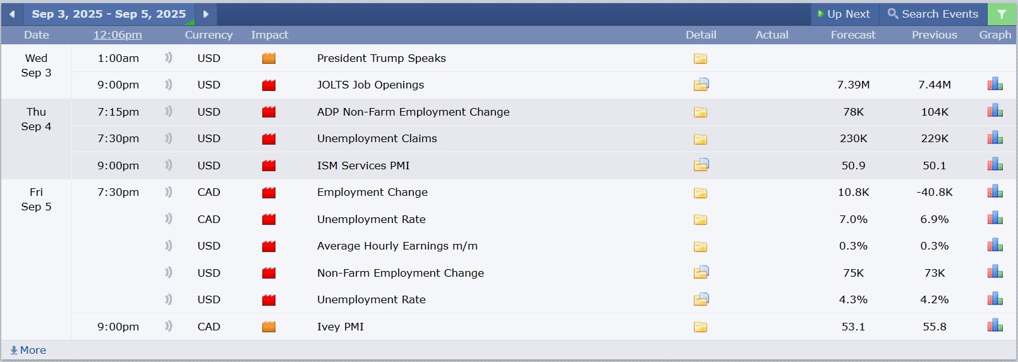
Task: Open detail folder for ISM Services PMI
Action: click(x=701, y=165)
